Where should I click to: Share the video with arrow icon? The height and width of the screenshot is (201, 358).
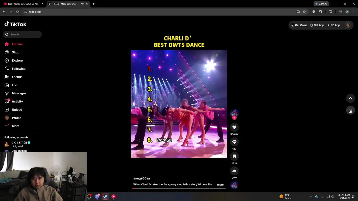(234, 171)
